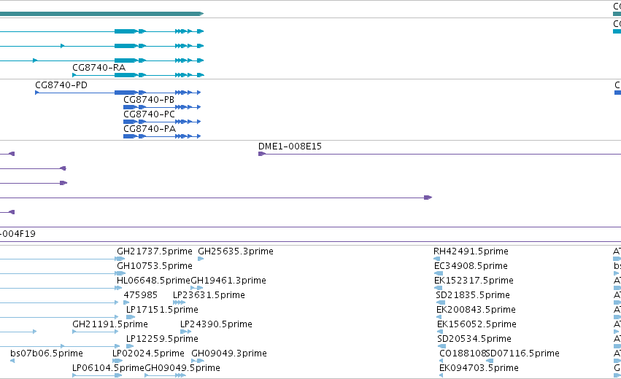Select the CG8740-RA transcript label
621x379 pixels.
point(99,68)
